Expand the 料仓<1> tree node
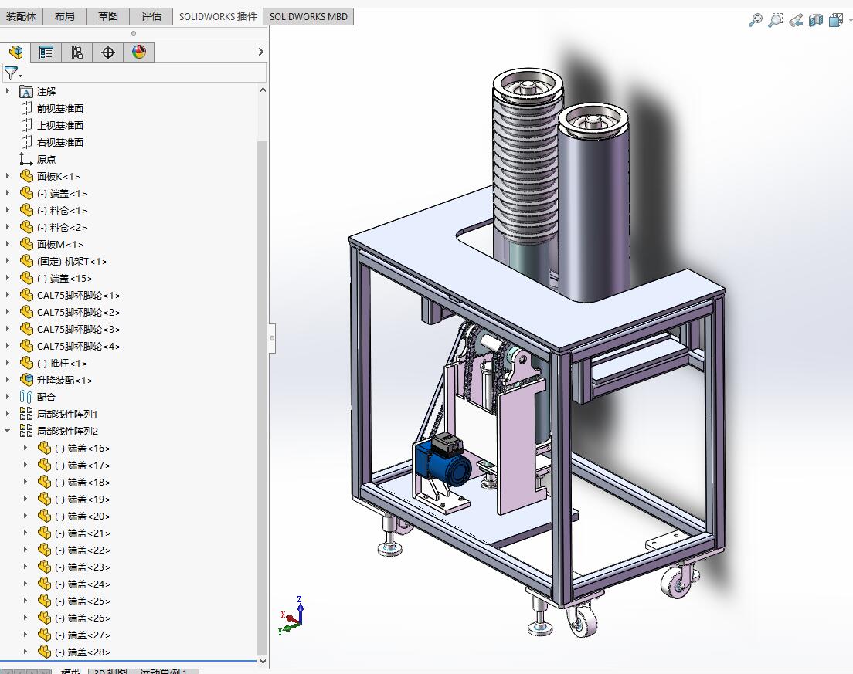The width and height of the screenshot is (853, 674). tap(8, 210)
